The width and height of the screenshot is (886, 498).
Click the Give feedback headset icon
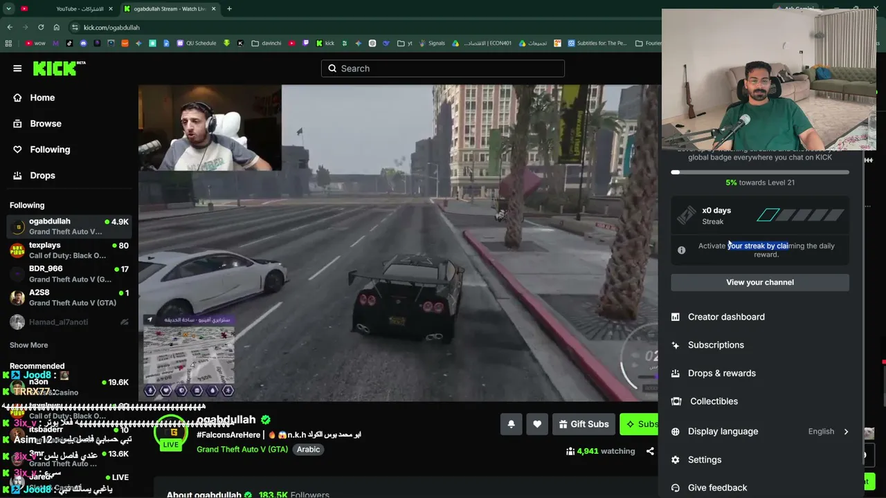coord(676,488)
